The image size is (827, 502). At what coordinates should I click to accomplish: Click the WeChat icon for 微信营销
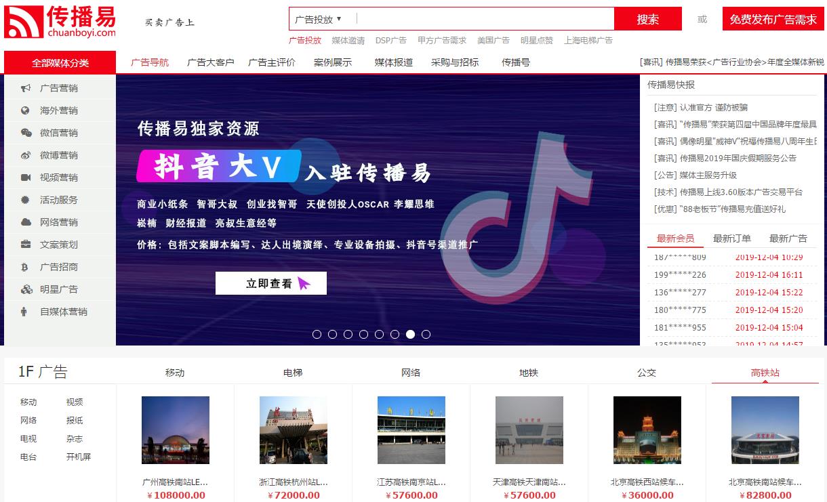point(26,133)
